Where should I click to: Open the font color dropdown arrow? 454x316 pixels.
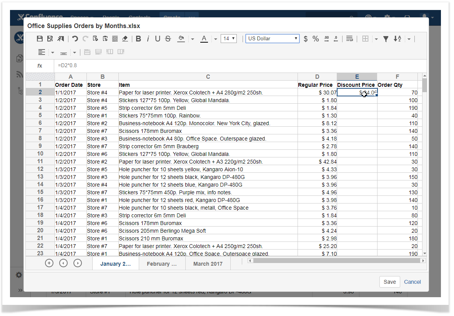[215, 39]
